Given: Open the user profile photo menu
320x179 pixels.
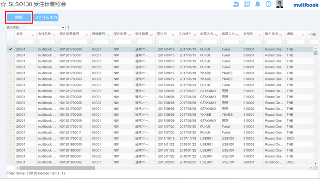Looking at the screenshot, I should 280,4.
